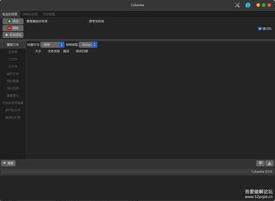
Task: Click the 要搜索的文件夹 column header
Action: pos(37,21)
